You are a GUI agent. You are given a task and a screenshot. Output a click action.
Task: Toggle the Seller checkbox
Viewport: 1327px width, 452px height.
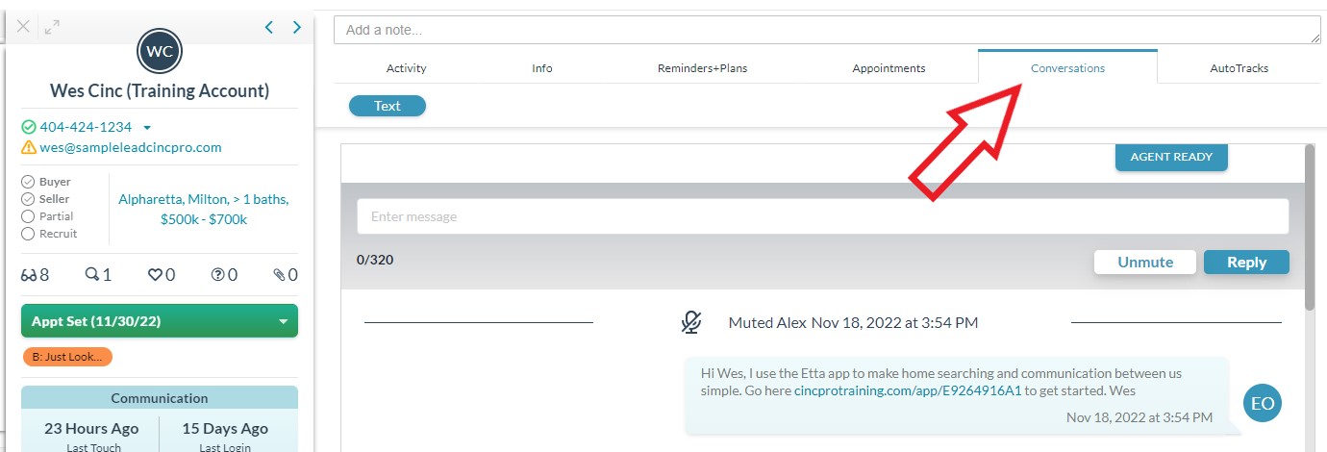[28, 199]
